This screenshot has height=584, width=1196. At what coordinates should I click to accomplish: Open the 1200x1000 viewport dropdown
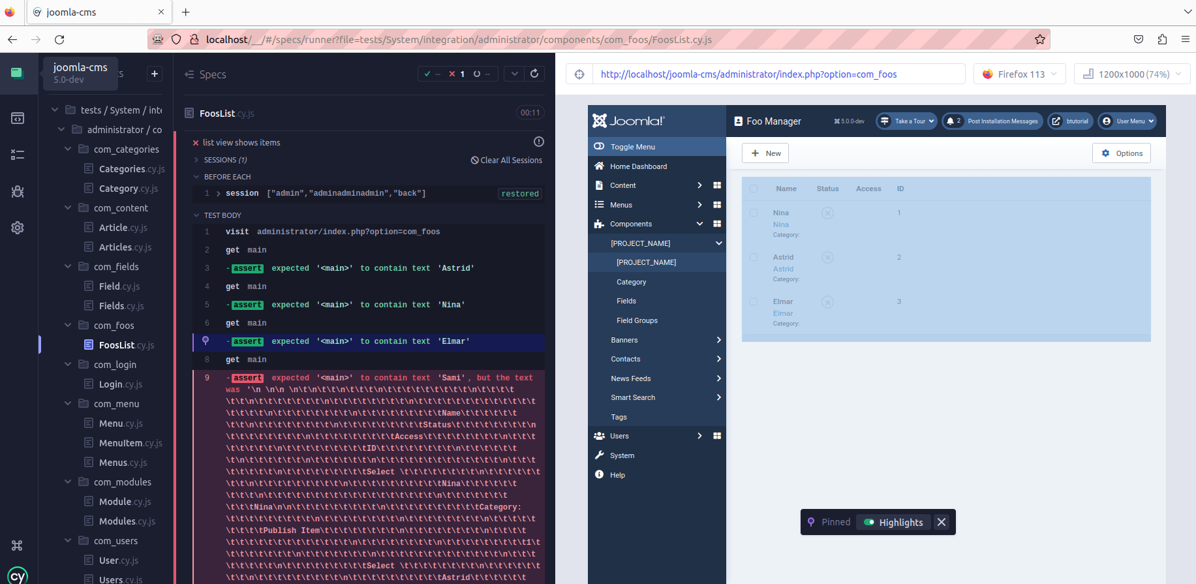pos(1132,74)
